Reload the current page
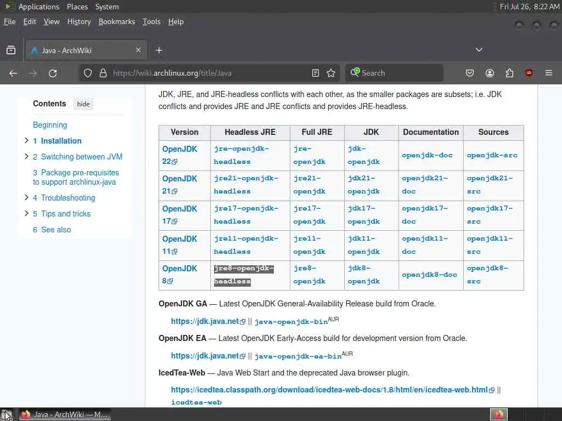 click(53, 73)
